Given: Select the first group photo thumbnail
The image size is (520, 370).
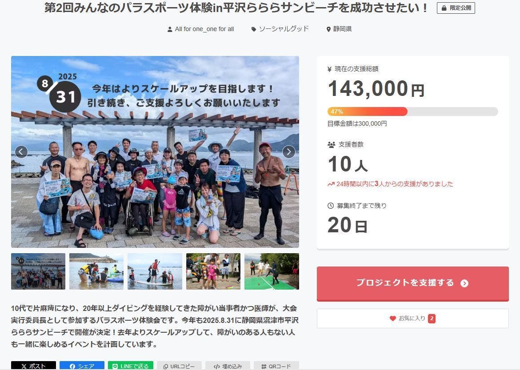Looking at the screenshot, I should [x=38, y=271].
